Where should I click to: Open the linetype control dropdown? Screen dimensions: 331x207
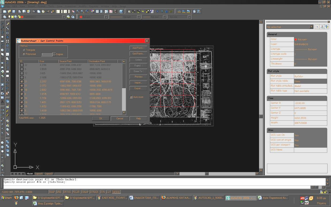(x=139, y=17)
